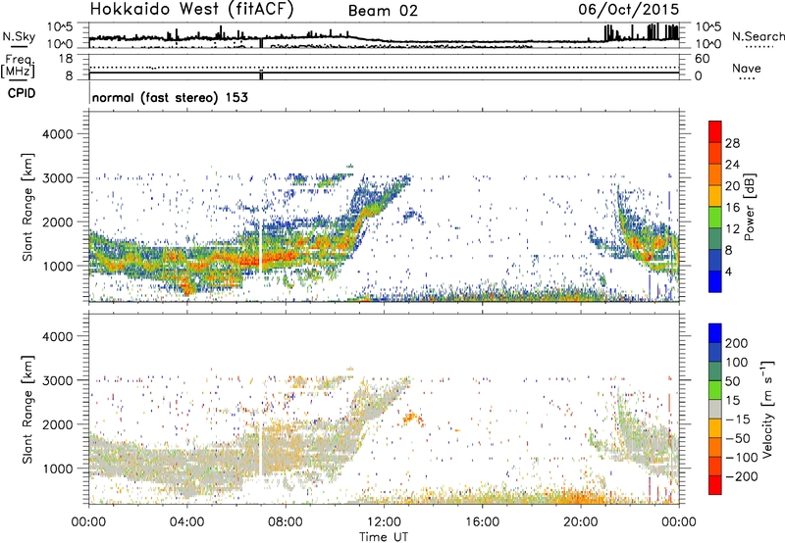Image resolution: width=785 pixels, height=543 pixels.
Task: Click the '4' tick on Power colorbar
Action: click(729, 272)
